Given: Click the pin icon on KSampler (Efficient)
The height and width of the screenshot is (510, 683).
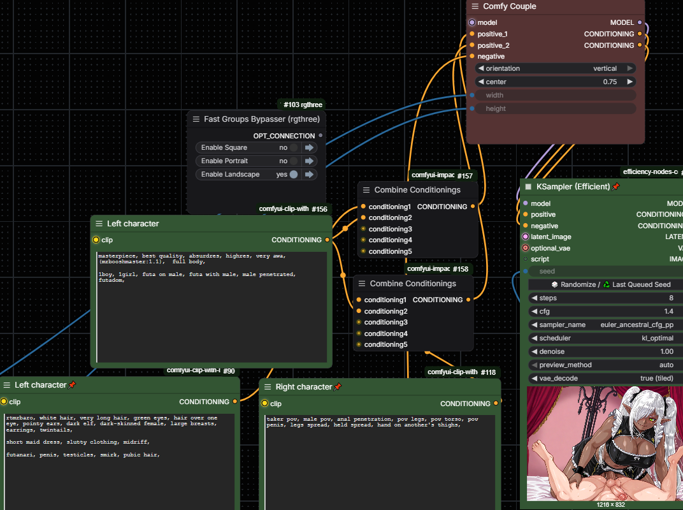Looking at the screenshot, I should (x=615, y=187).
